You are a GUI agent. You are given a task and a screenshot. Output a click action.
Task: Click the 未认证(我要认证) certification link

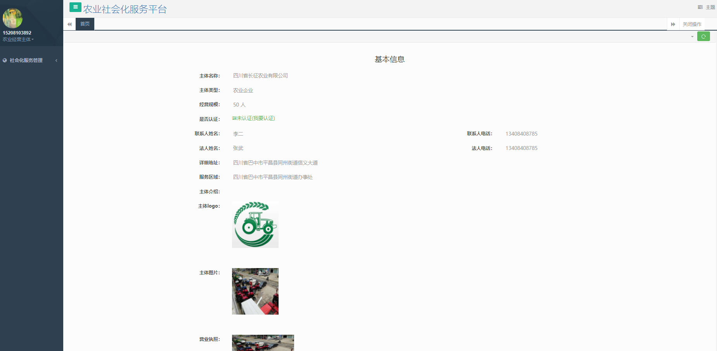254,119
